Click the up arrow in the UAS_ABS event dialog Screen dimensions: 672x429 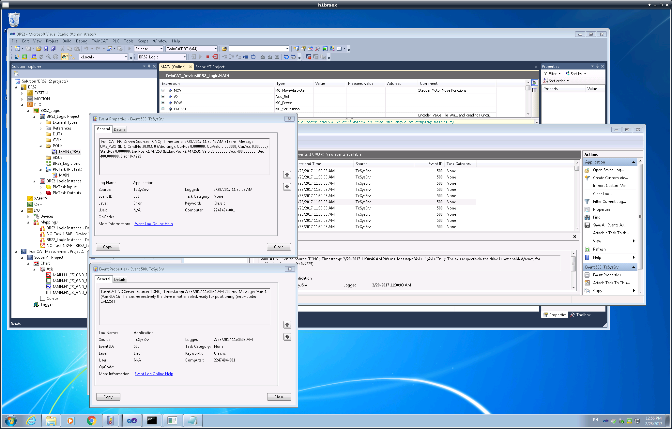point(287,175)
